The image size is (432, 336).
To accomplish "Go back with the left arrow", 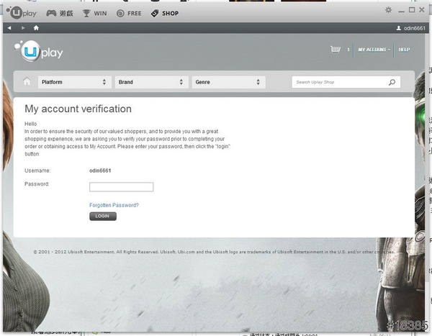I will 9,28.
